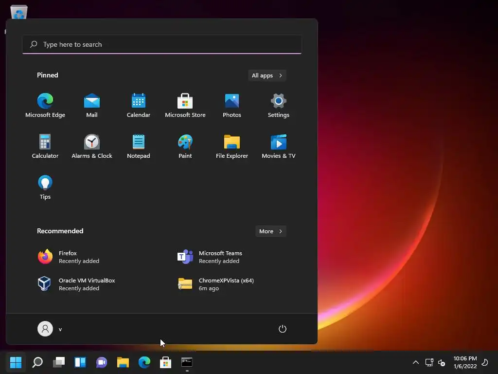The width and height of the screenshot is (498, 374).
Task: Open taskbar Search magnifier
Action: pyautogui.click(x=37, y=362)
